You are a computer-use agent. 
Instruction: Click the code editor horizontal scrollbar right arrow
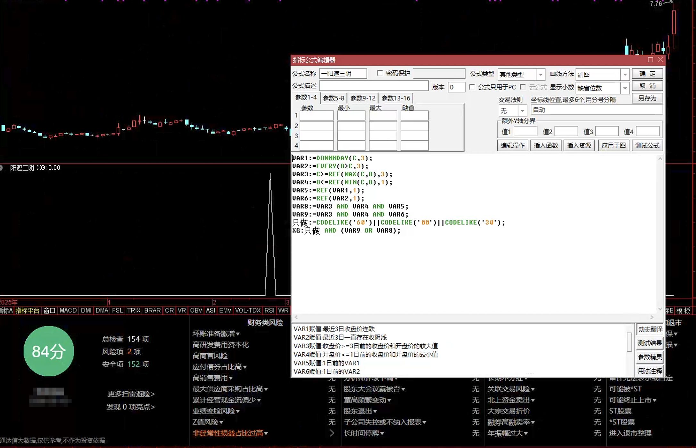[652, 317]
